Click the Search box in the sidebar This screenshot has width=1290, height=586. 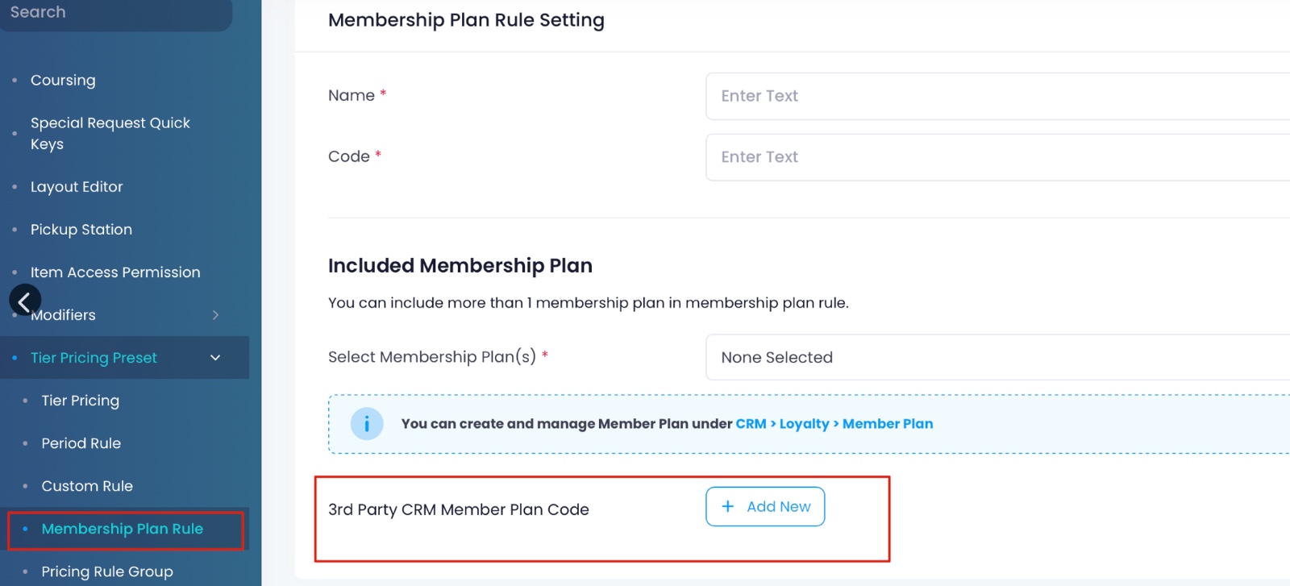point(117,12)
